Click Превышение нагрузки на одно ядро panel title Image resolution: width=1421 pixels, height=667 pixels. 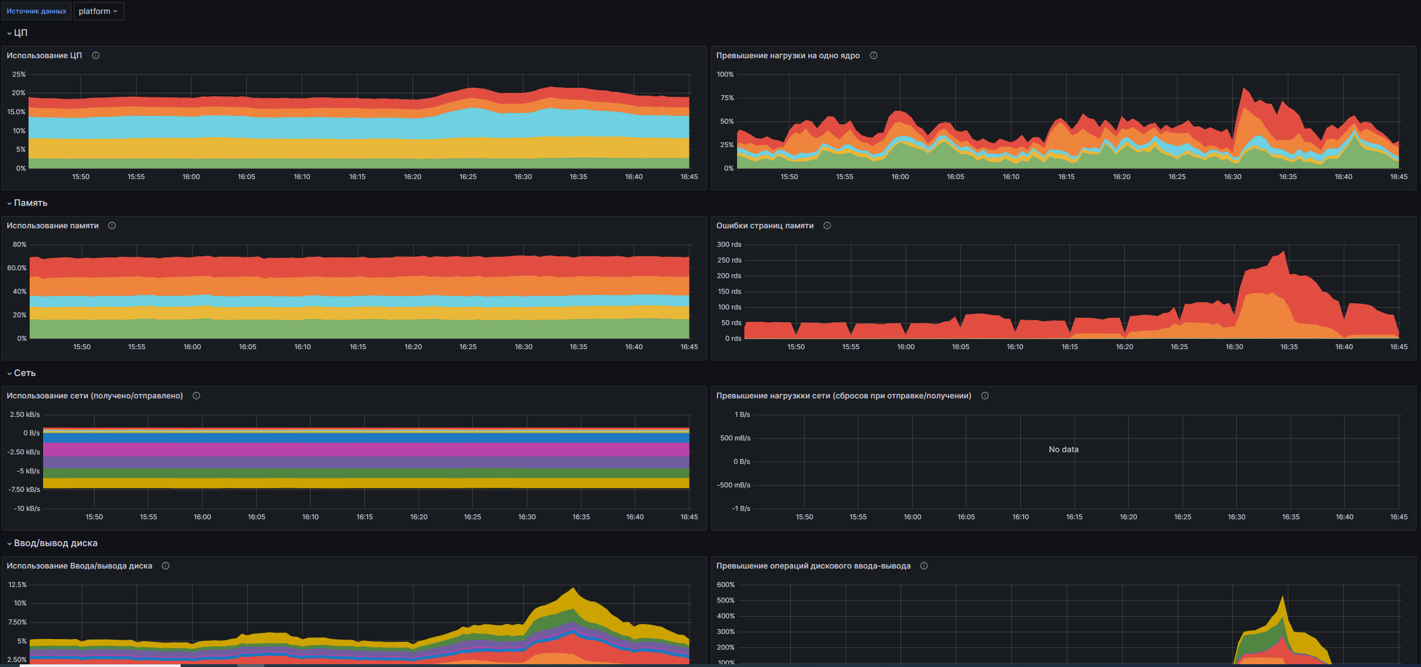click(787, 55)
